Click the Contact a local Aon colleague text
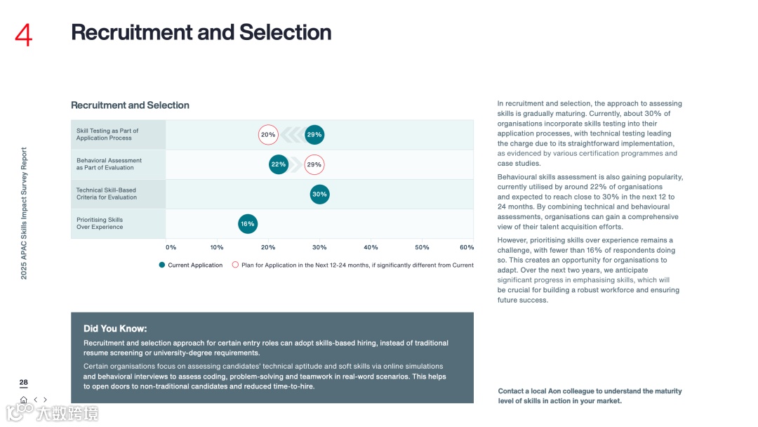The height and width of the screenshot is (427, 758). (590, 396)
